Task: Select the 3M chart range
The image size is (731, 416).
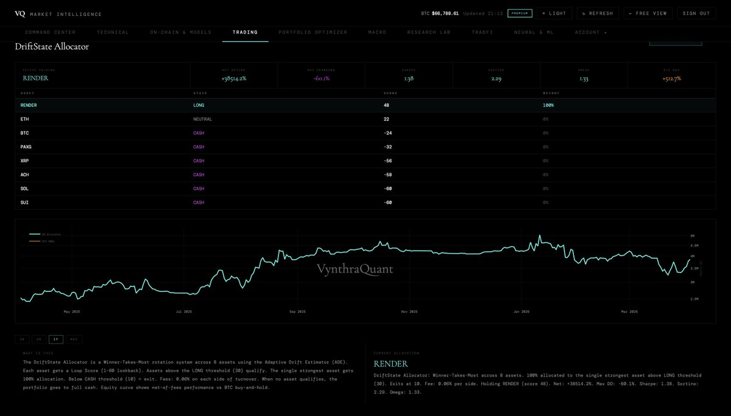Action: click(x=22, y=340)
